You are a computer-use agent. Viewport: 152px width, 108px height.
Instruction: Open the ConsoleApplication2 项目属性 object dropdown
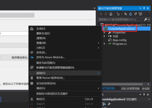(x=149, y=99)
